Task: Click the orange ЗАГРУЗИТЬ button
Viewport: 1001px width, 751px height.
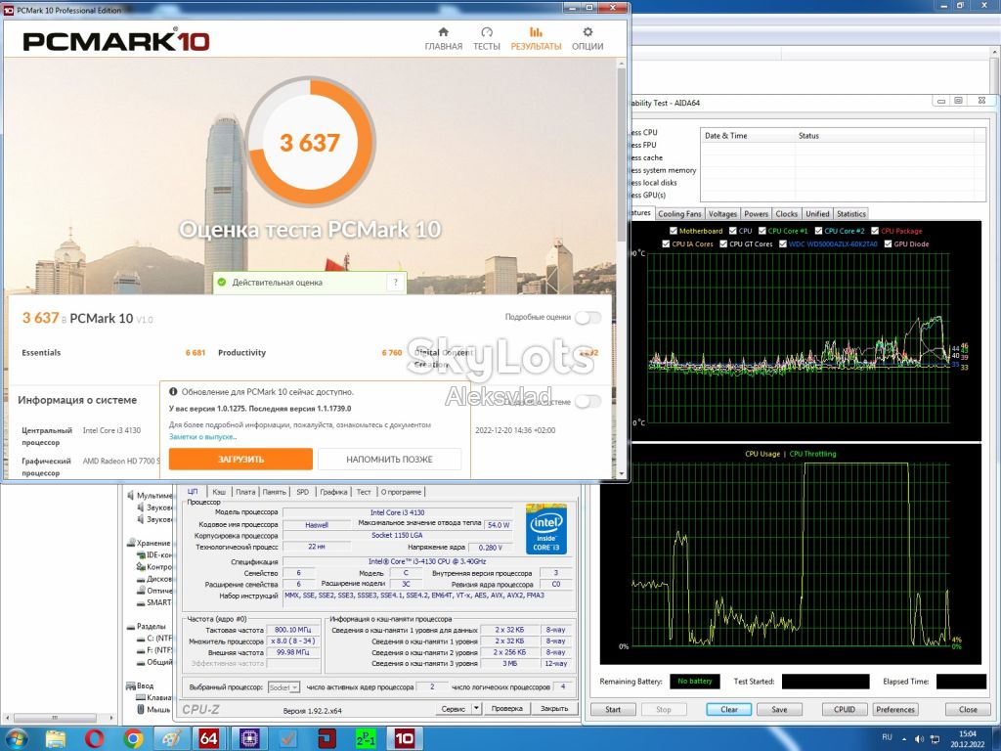Action: [x=240, y=460]
